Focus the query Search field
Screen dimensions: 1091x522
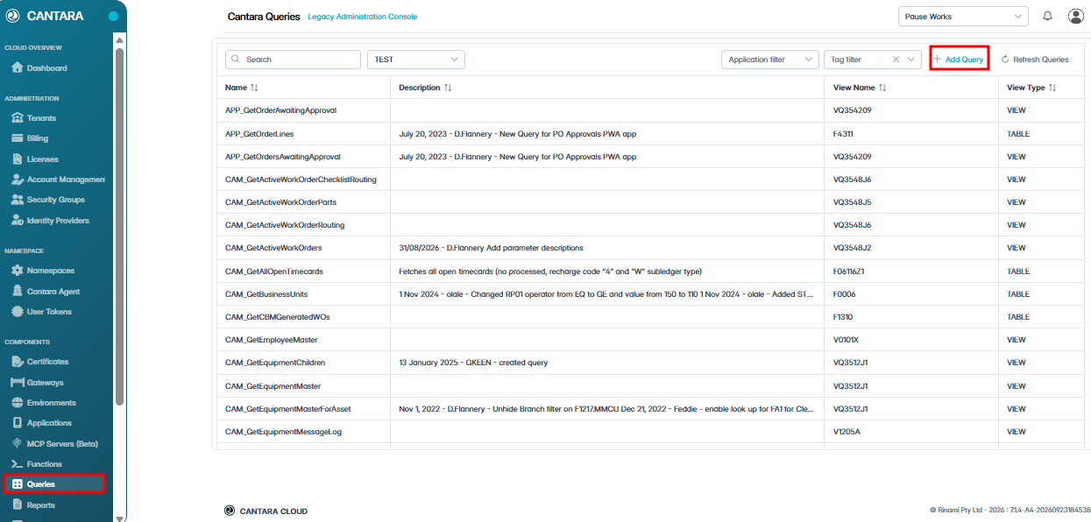pyautogui.click(x=294, y=60)
